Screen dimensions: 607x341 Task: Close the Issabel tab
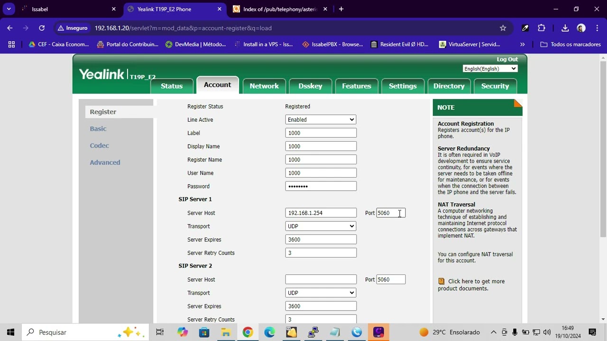point(114,9)
